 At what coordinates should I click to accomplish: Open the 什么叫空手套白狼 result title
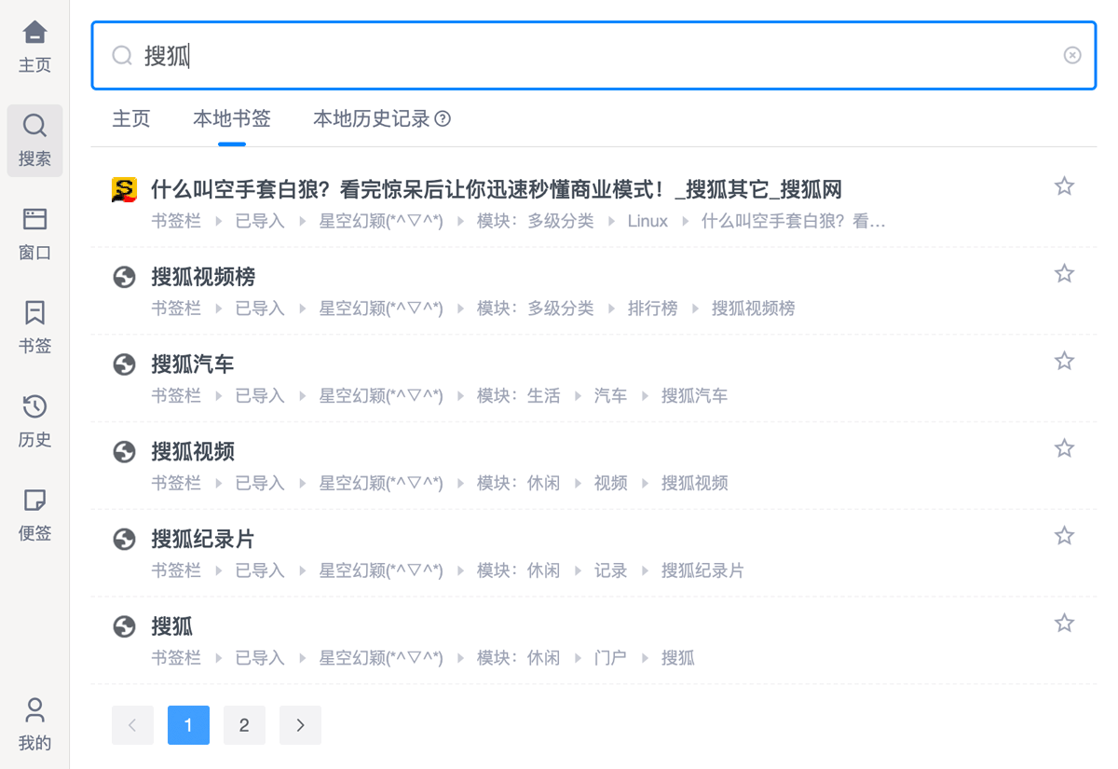pos(497,190)
